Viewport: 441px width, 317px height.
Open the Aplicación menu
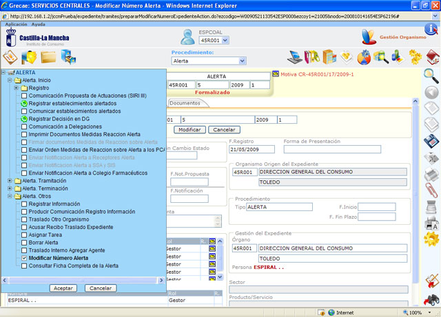pos(16,24)
